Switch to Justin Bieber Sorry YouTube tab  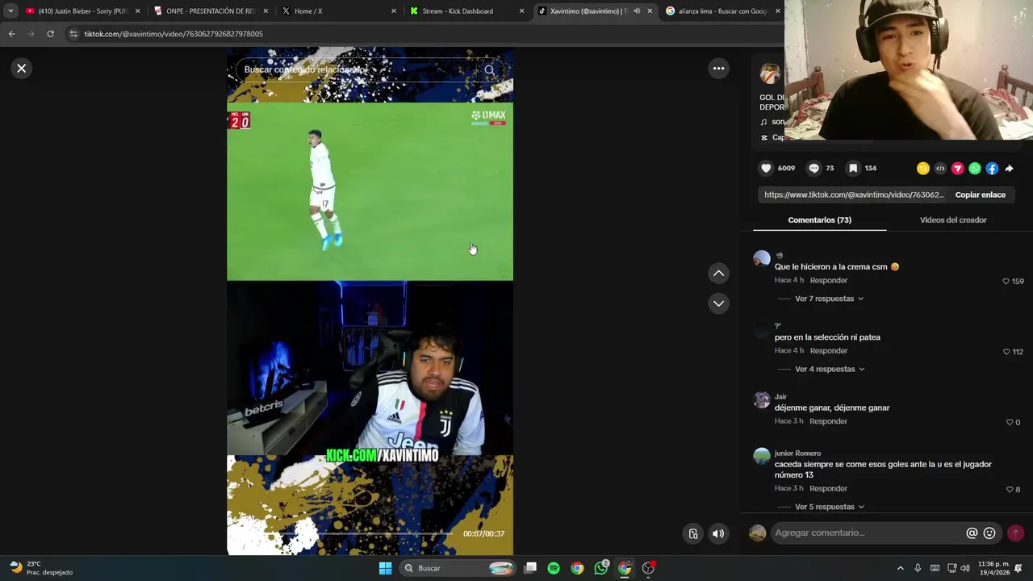pyautogui.click(x=82, y=11)
